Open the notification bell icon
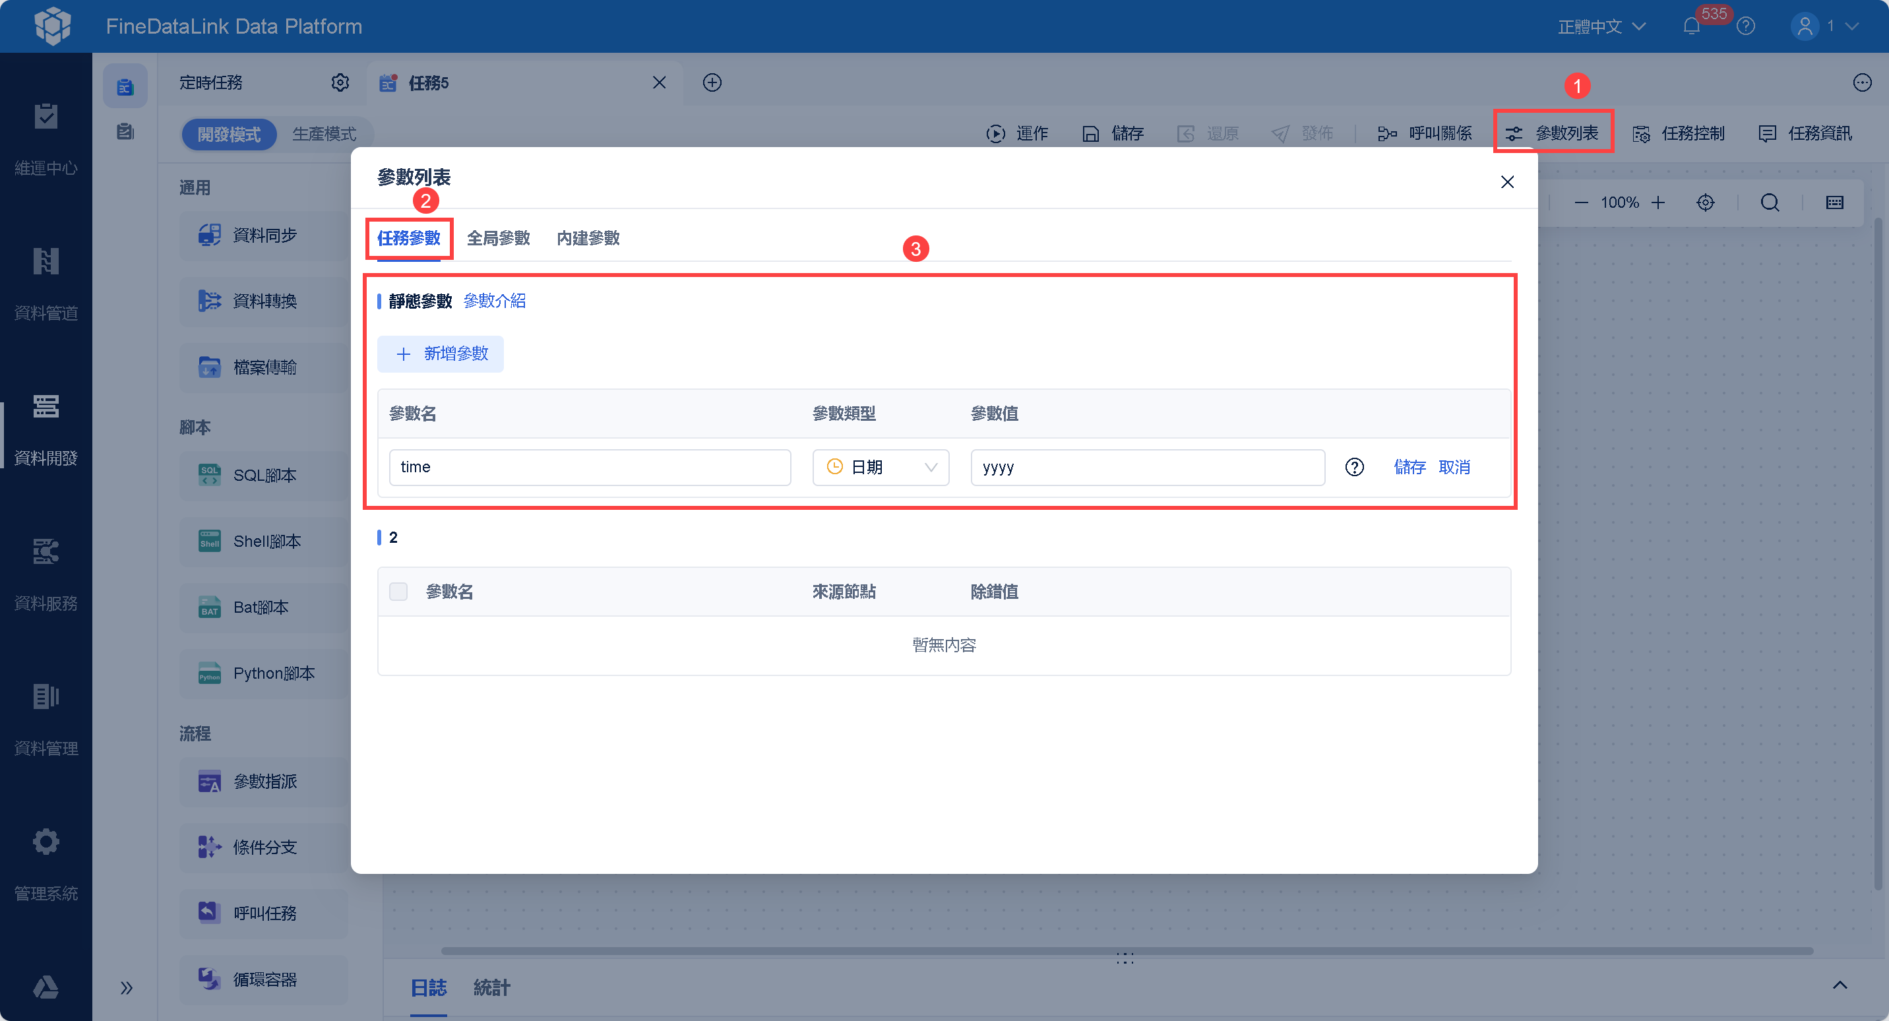This screenshot has width=1889, height=1021. coord(1691,26)
